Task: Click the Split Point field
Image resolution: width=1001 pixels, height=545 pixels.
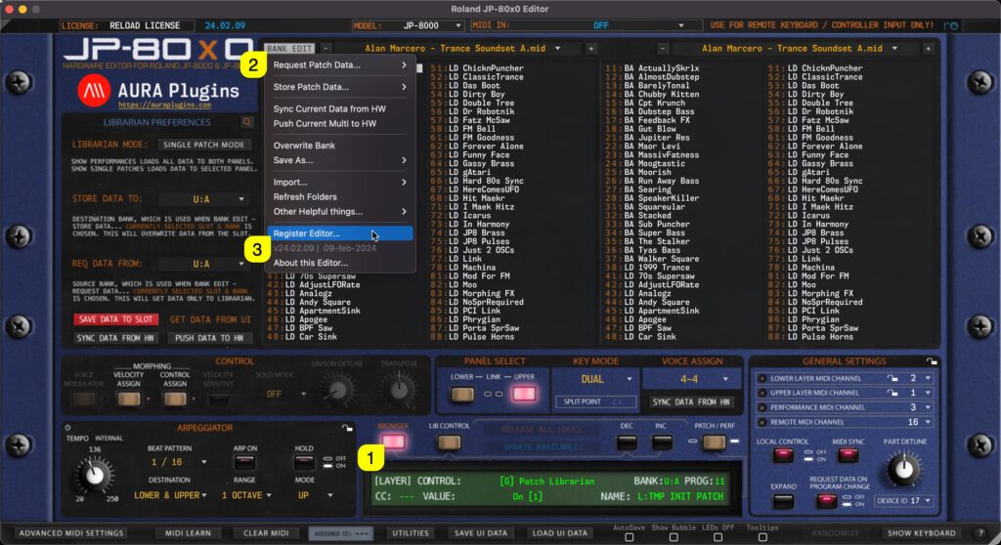Action: click(x=595, y=402)
